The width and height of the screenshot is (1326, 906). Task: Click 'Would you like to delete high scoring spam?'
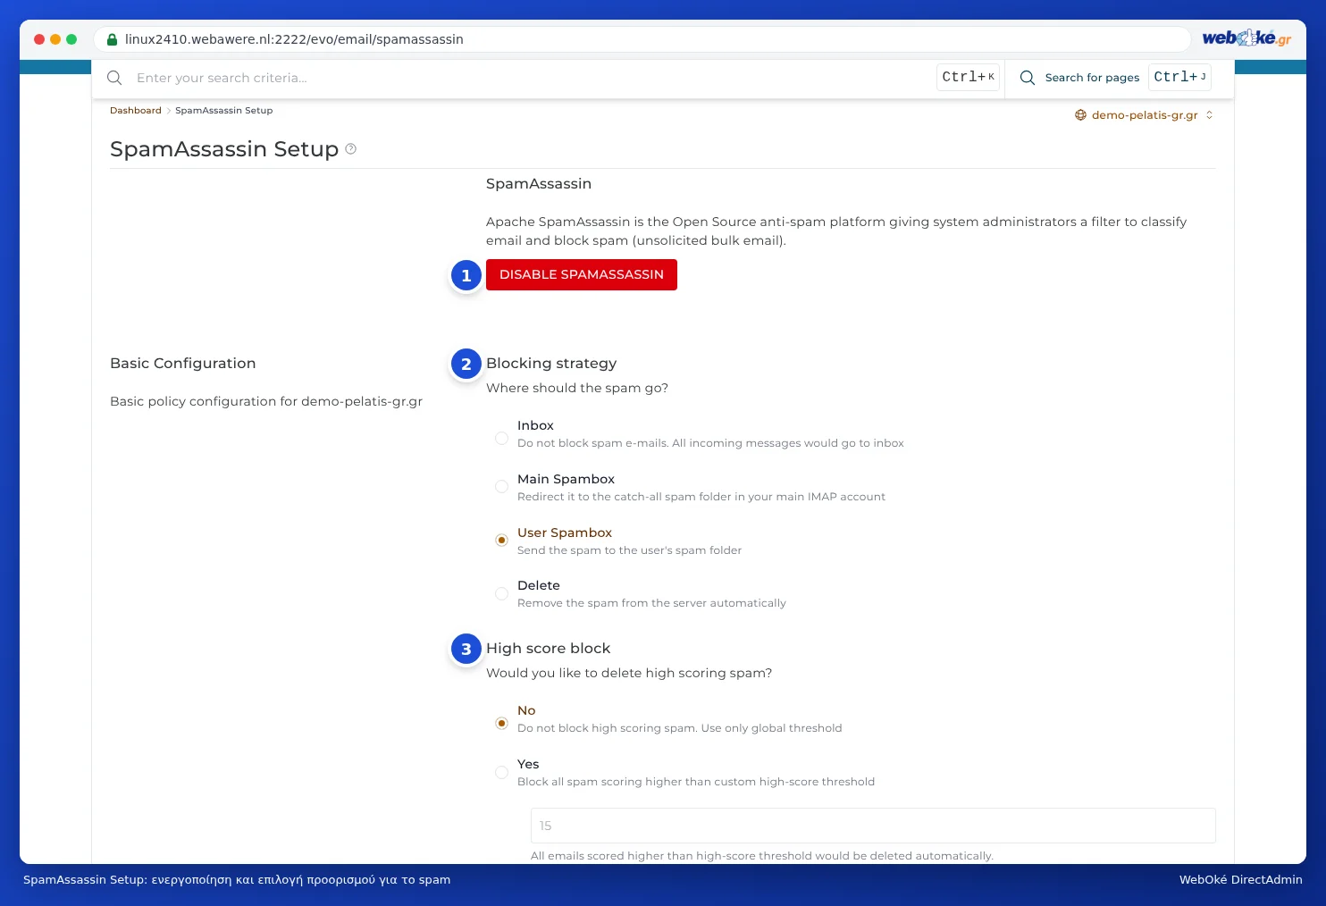coord(629,673)
